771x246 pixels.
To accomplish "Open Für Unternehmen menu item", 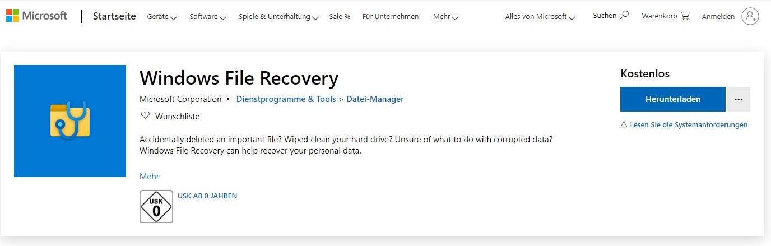I will point(391,17).
